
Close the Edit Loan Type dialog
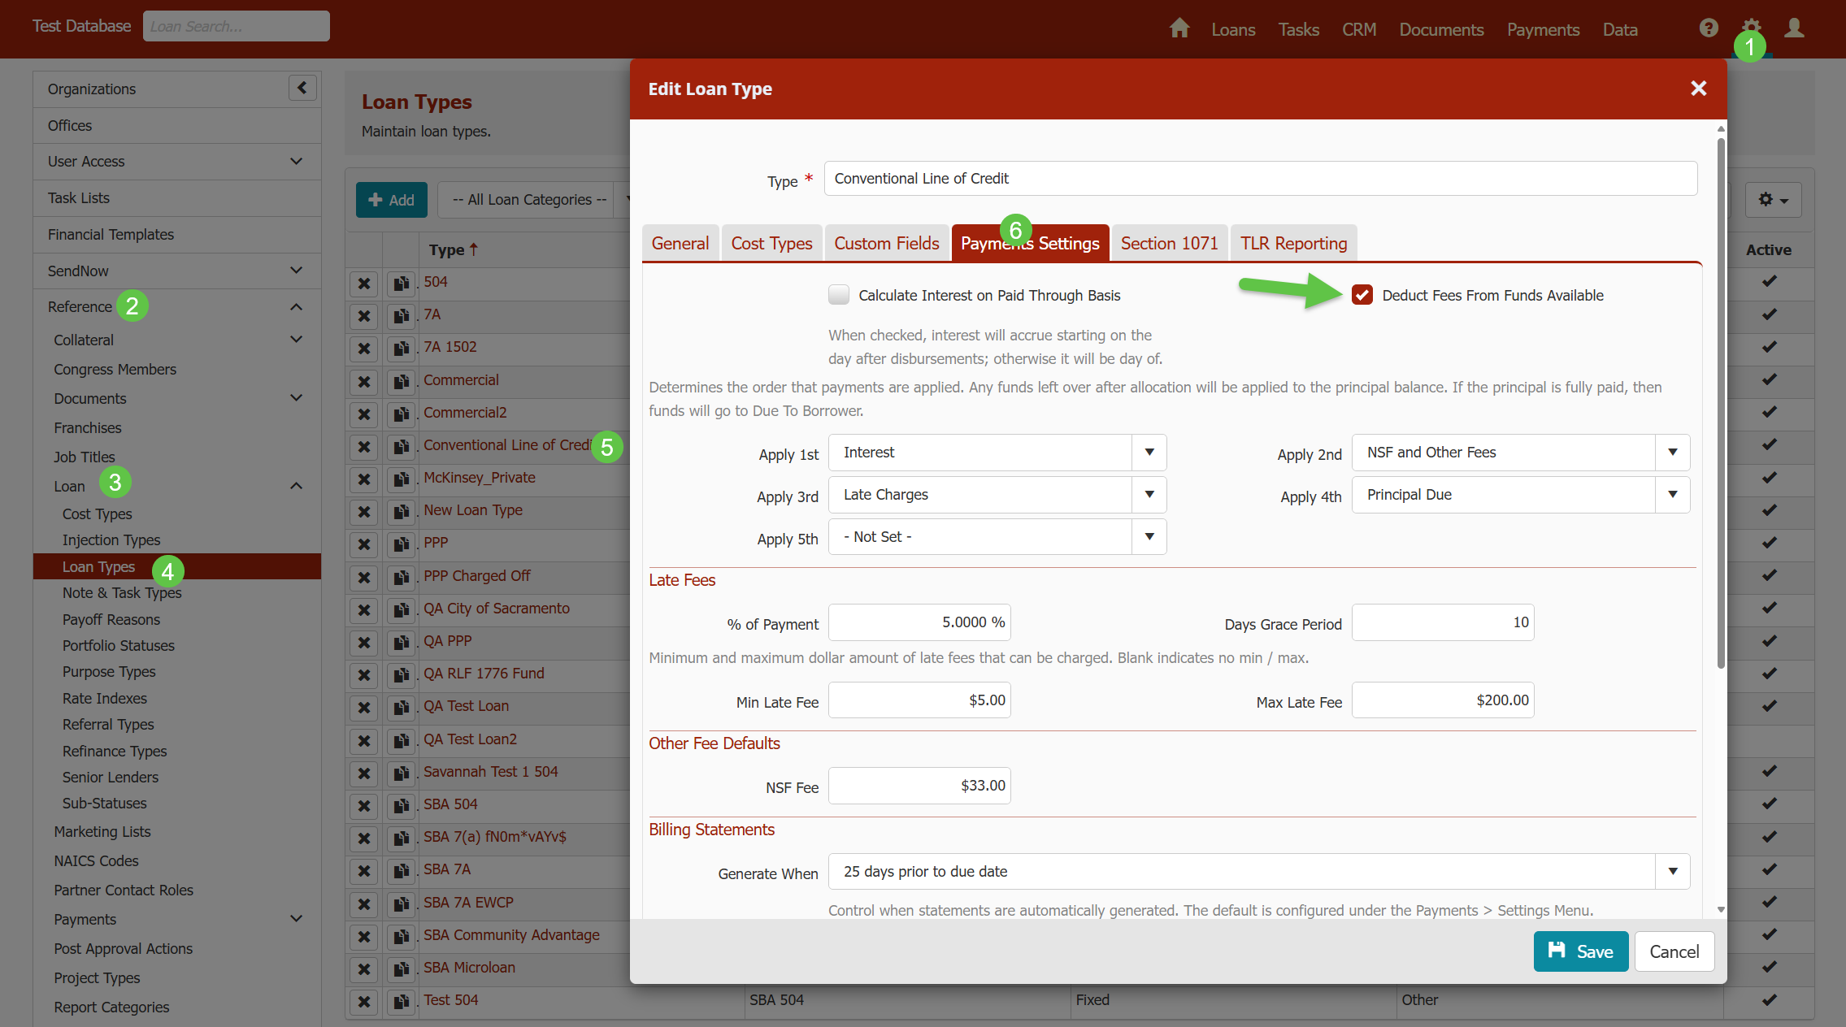coord(1698,89)
